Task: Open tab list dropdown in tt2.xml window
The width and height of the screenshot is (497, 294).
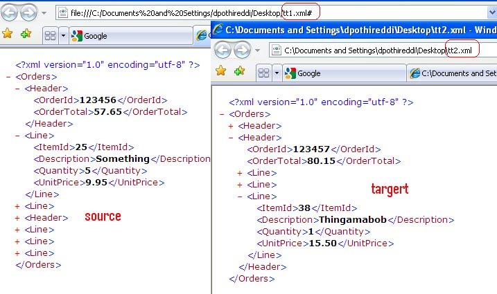Action: click(x=277, y=73)
